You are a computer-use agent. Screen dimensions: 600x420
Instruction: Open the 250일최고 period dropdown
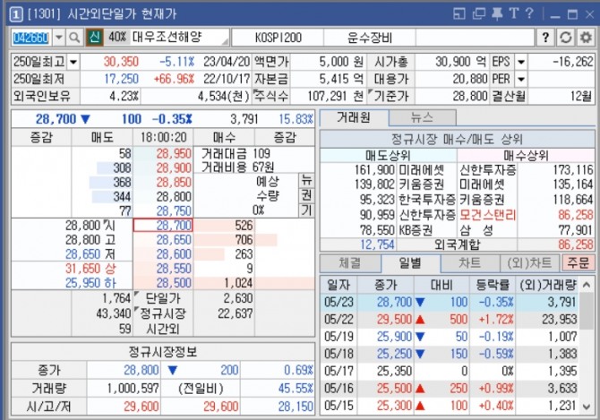73,62
